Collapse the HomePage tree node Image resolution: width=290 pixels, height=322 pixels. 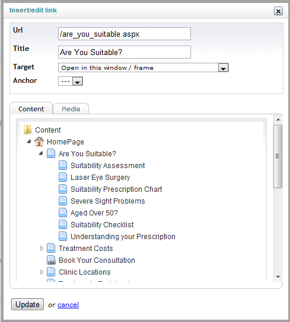pos(29,141)
